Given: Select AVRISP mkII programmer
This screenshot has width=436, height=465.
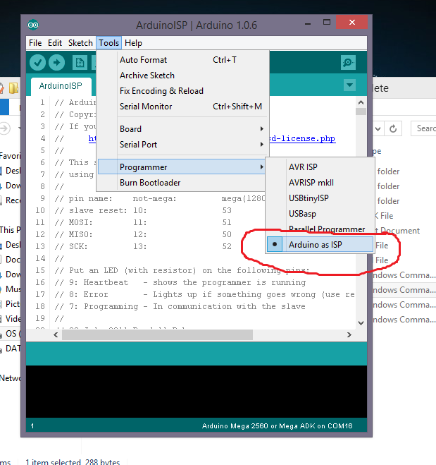Looking at the screenshot, I should (x=320, y=182).
